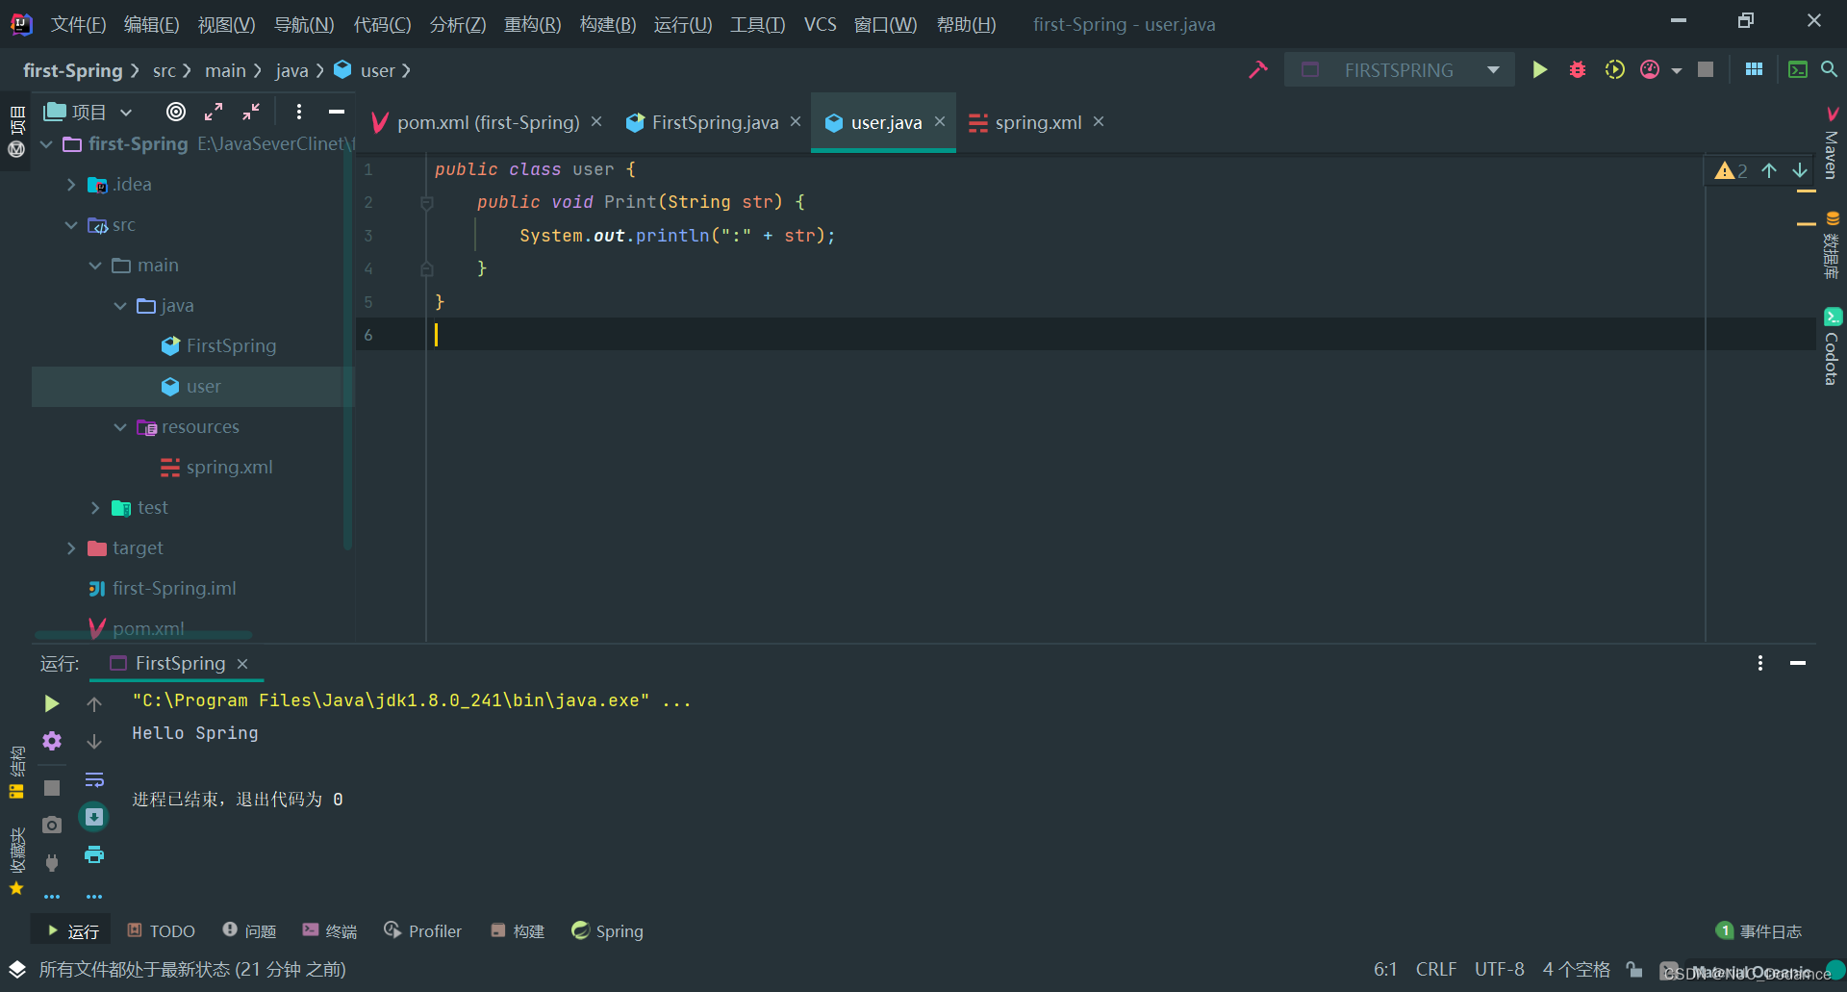Open the Spring tool window

click(607, 930)
